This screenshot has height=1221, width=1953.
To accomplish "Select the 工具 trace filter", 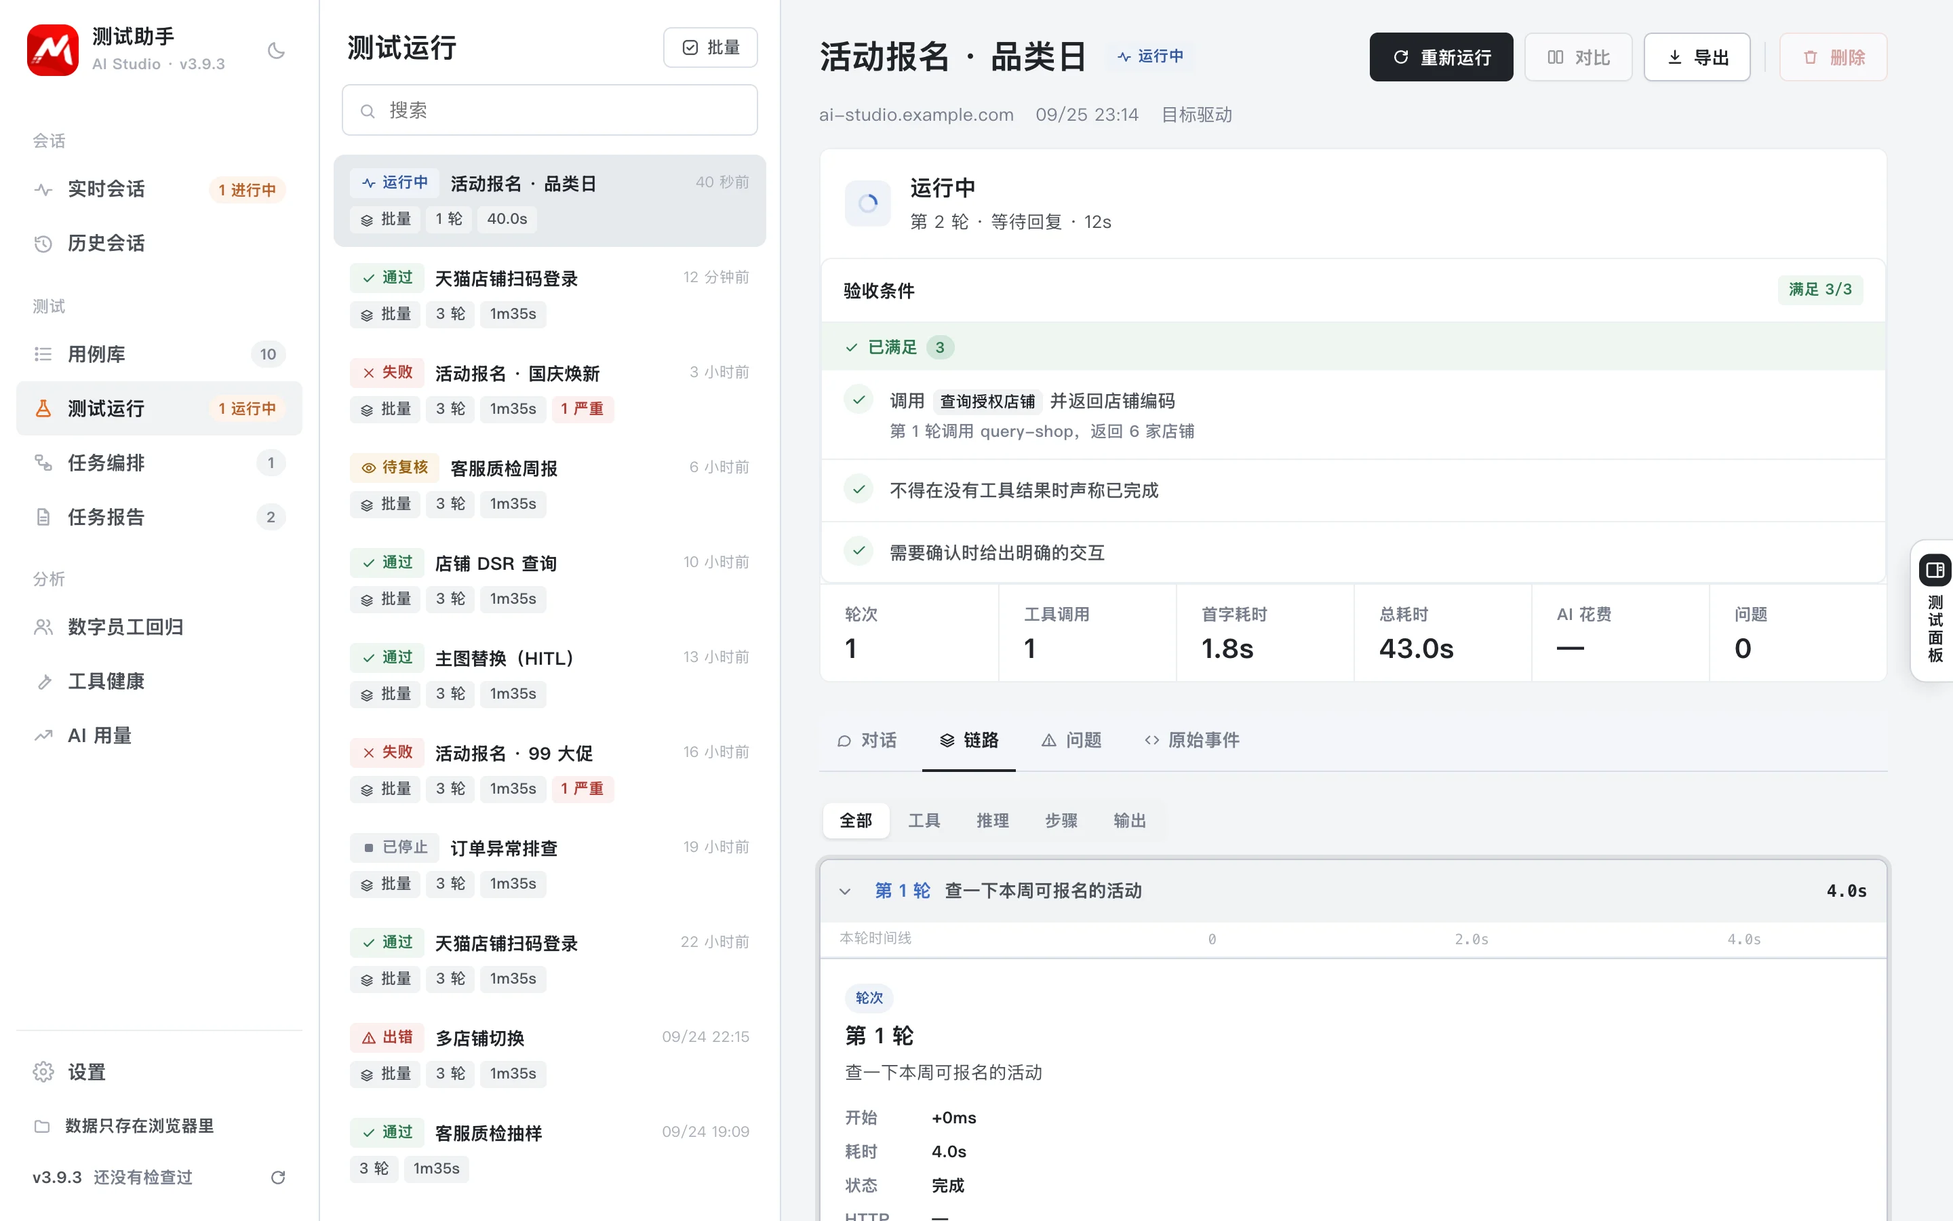I will (924, 821).
